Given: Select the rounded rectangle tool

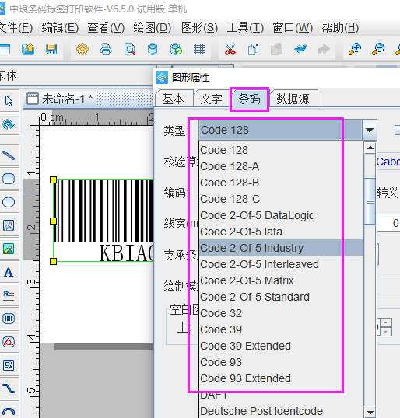Looking at the screenshot, I should [x=9, y=179].
